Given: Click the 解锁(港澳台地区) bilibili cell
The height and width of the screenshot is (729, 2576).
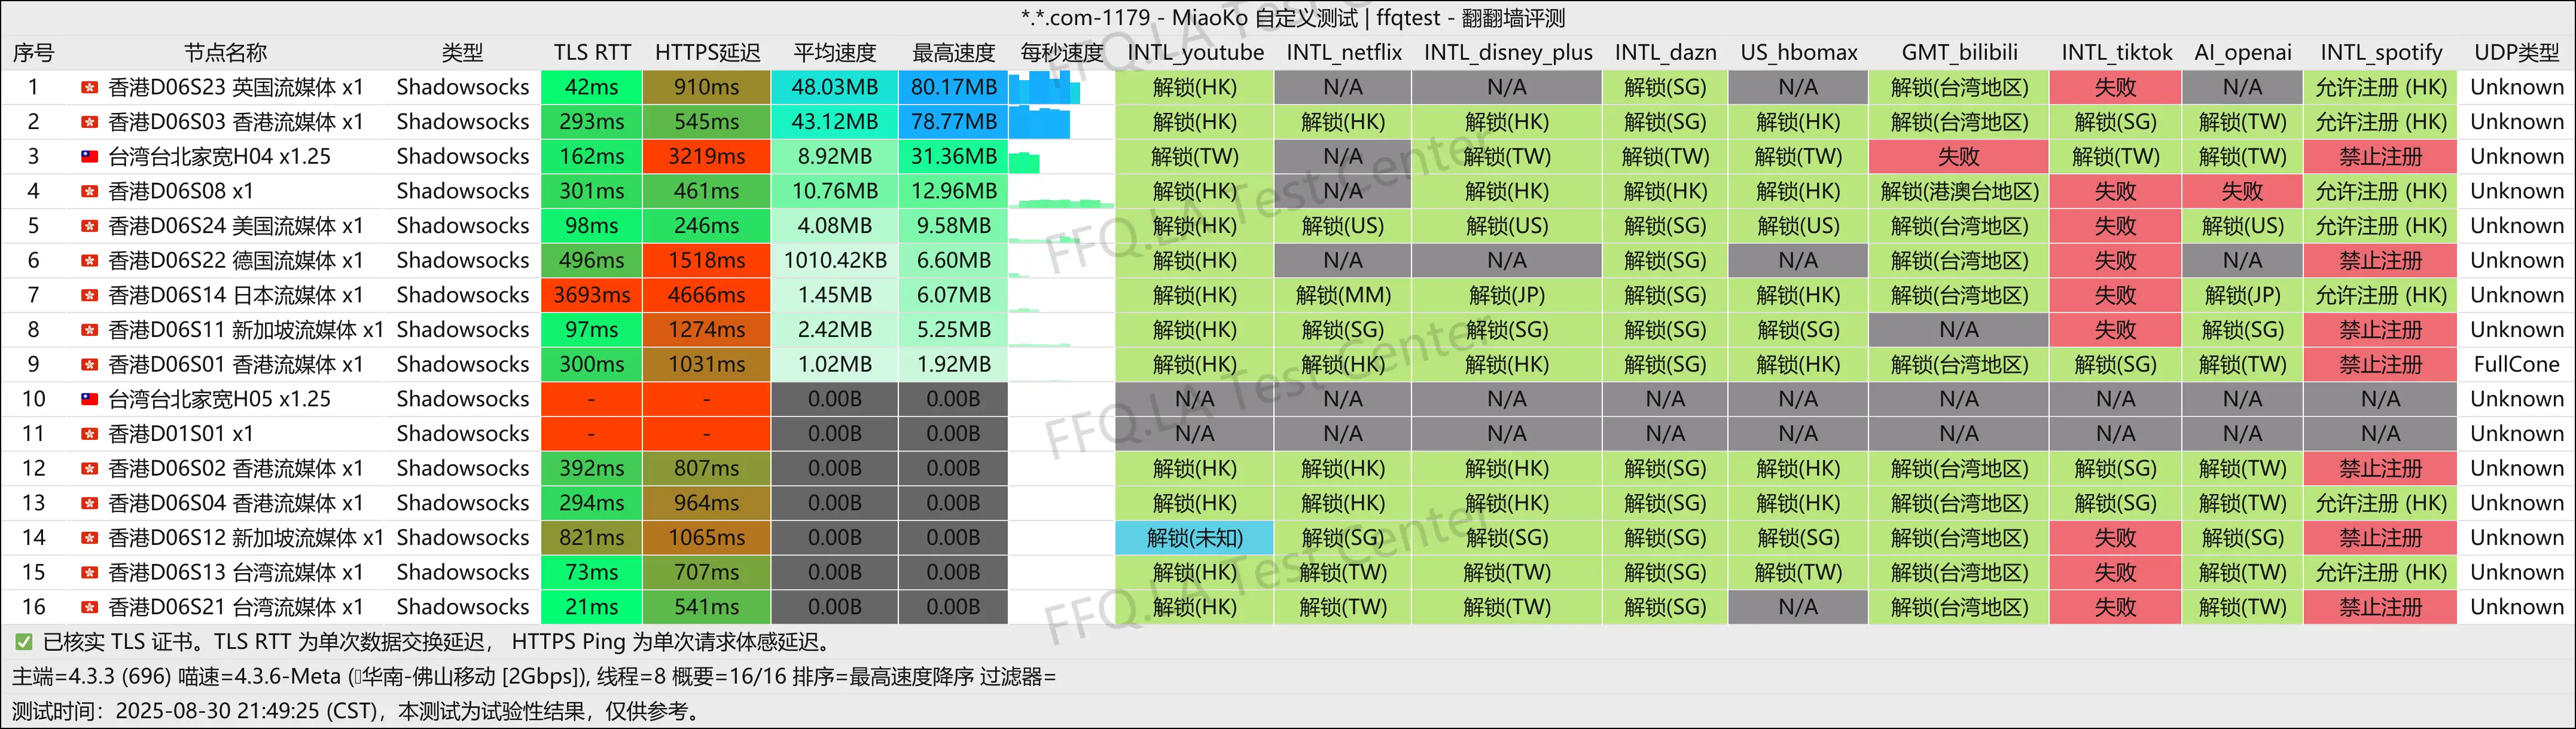Looking at the screenshot, I should (1958, 192).
